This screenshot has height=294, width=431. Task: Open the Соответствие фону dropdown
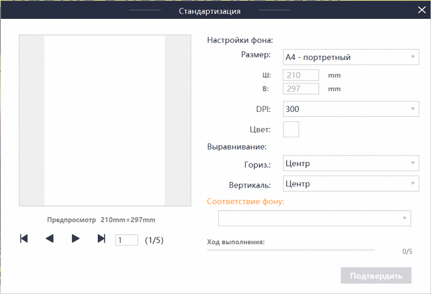tap(314, 218)
